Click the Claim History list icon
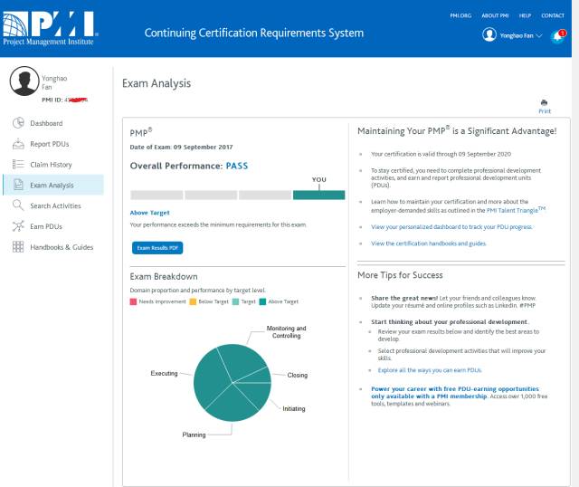 [18, 165]
